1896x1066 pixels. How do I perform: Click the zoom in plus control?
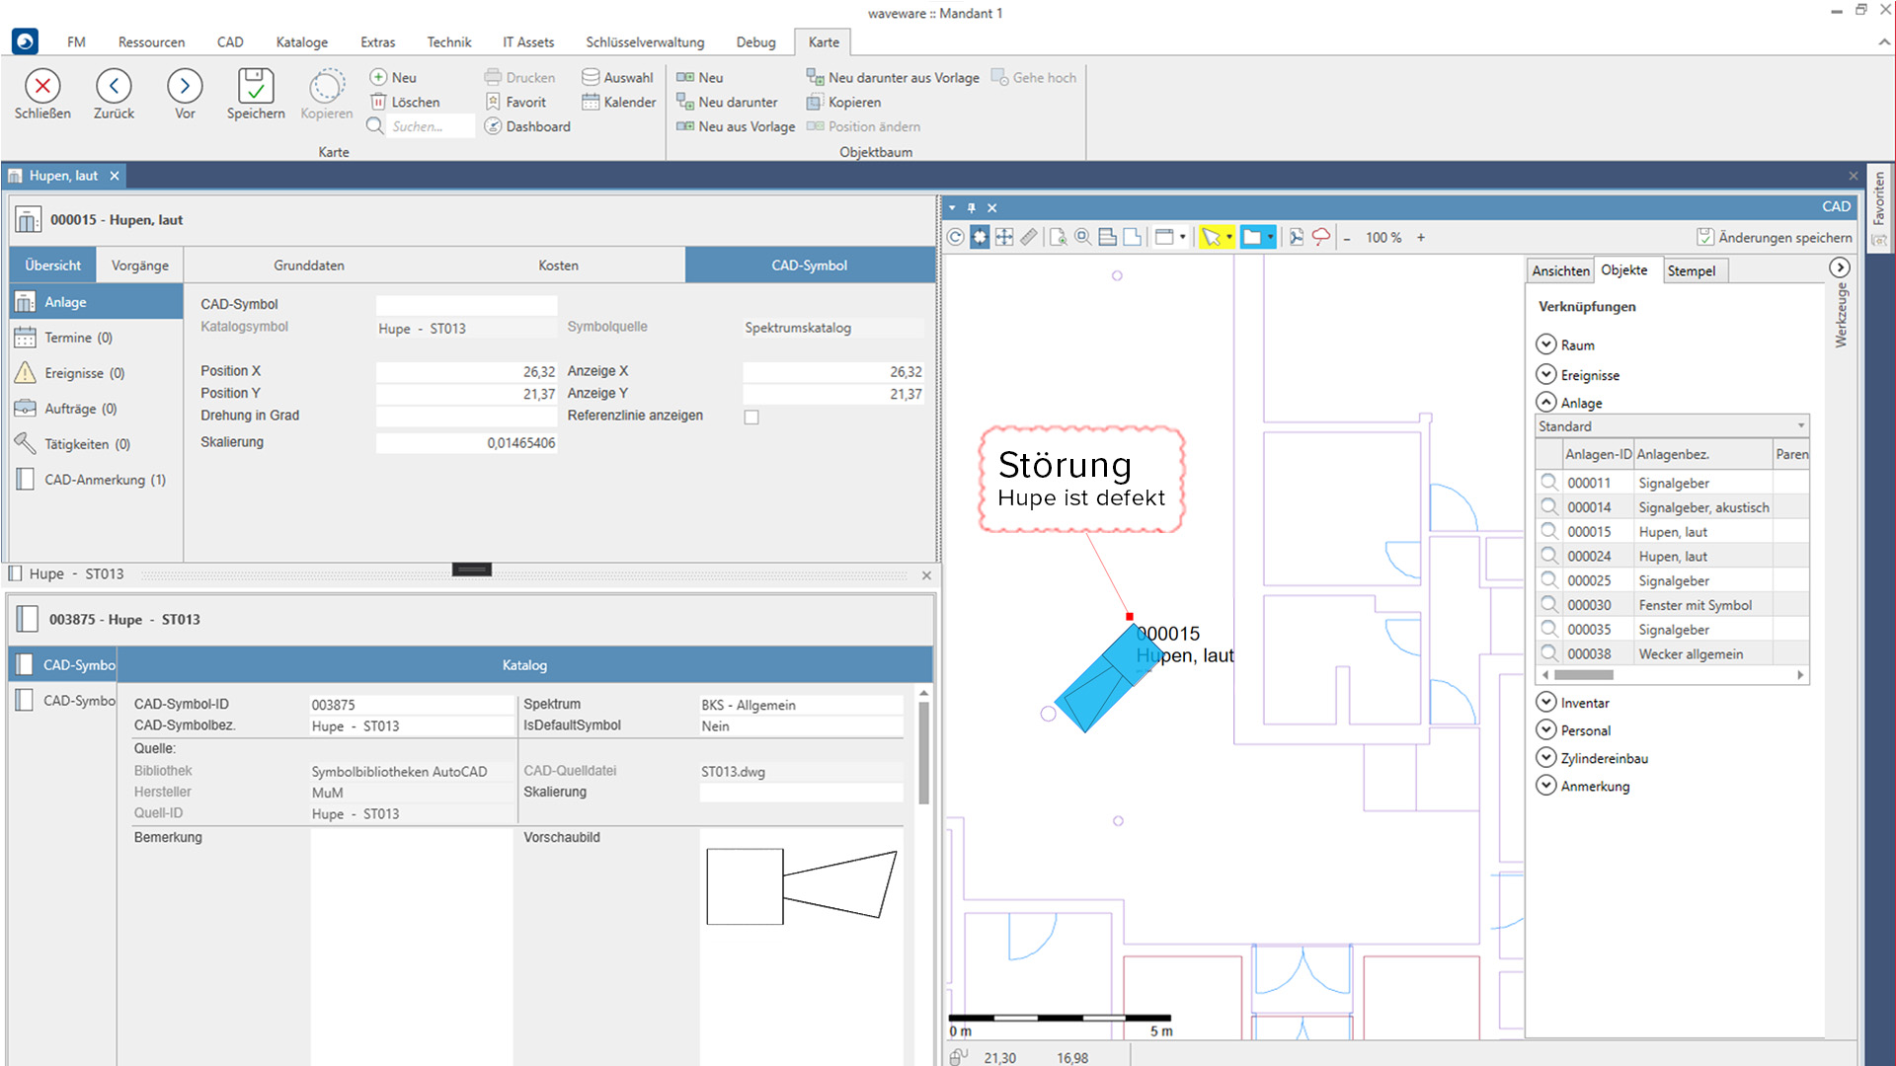tap(1421, 237)
